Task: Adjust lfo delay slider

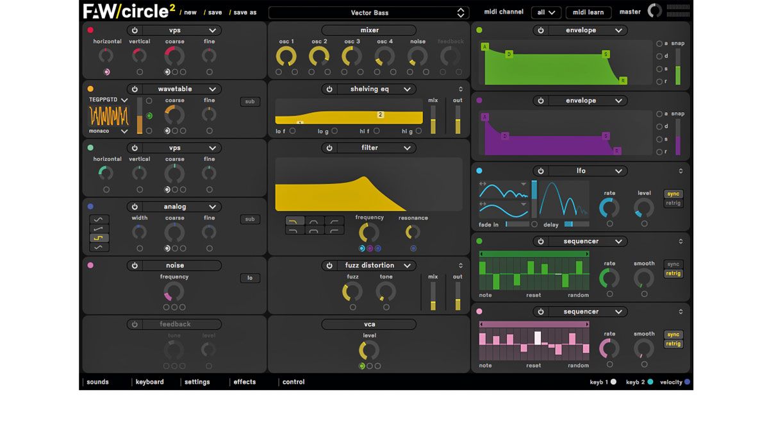Action: pyautogui.click(x=577, y=225)
